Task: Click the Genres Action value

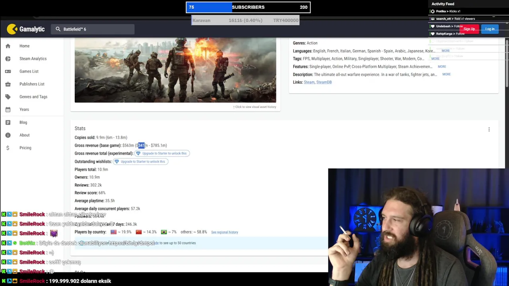Action: [312, 43]
